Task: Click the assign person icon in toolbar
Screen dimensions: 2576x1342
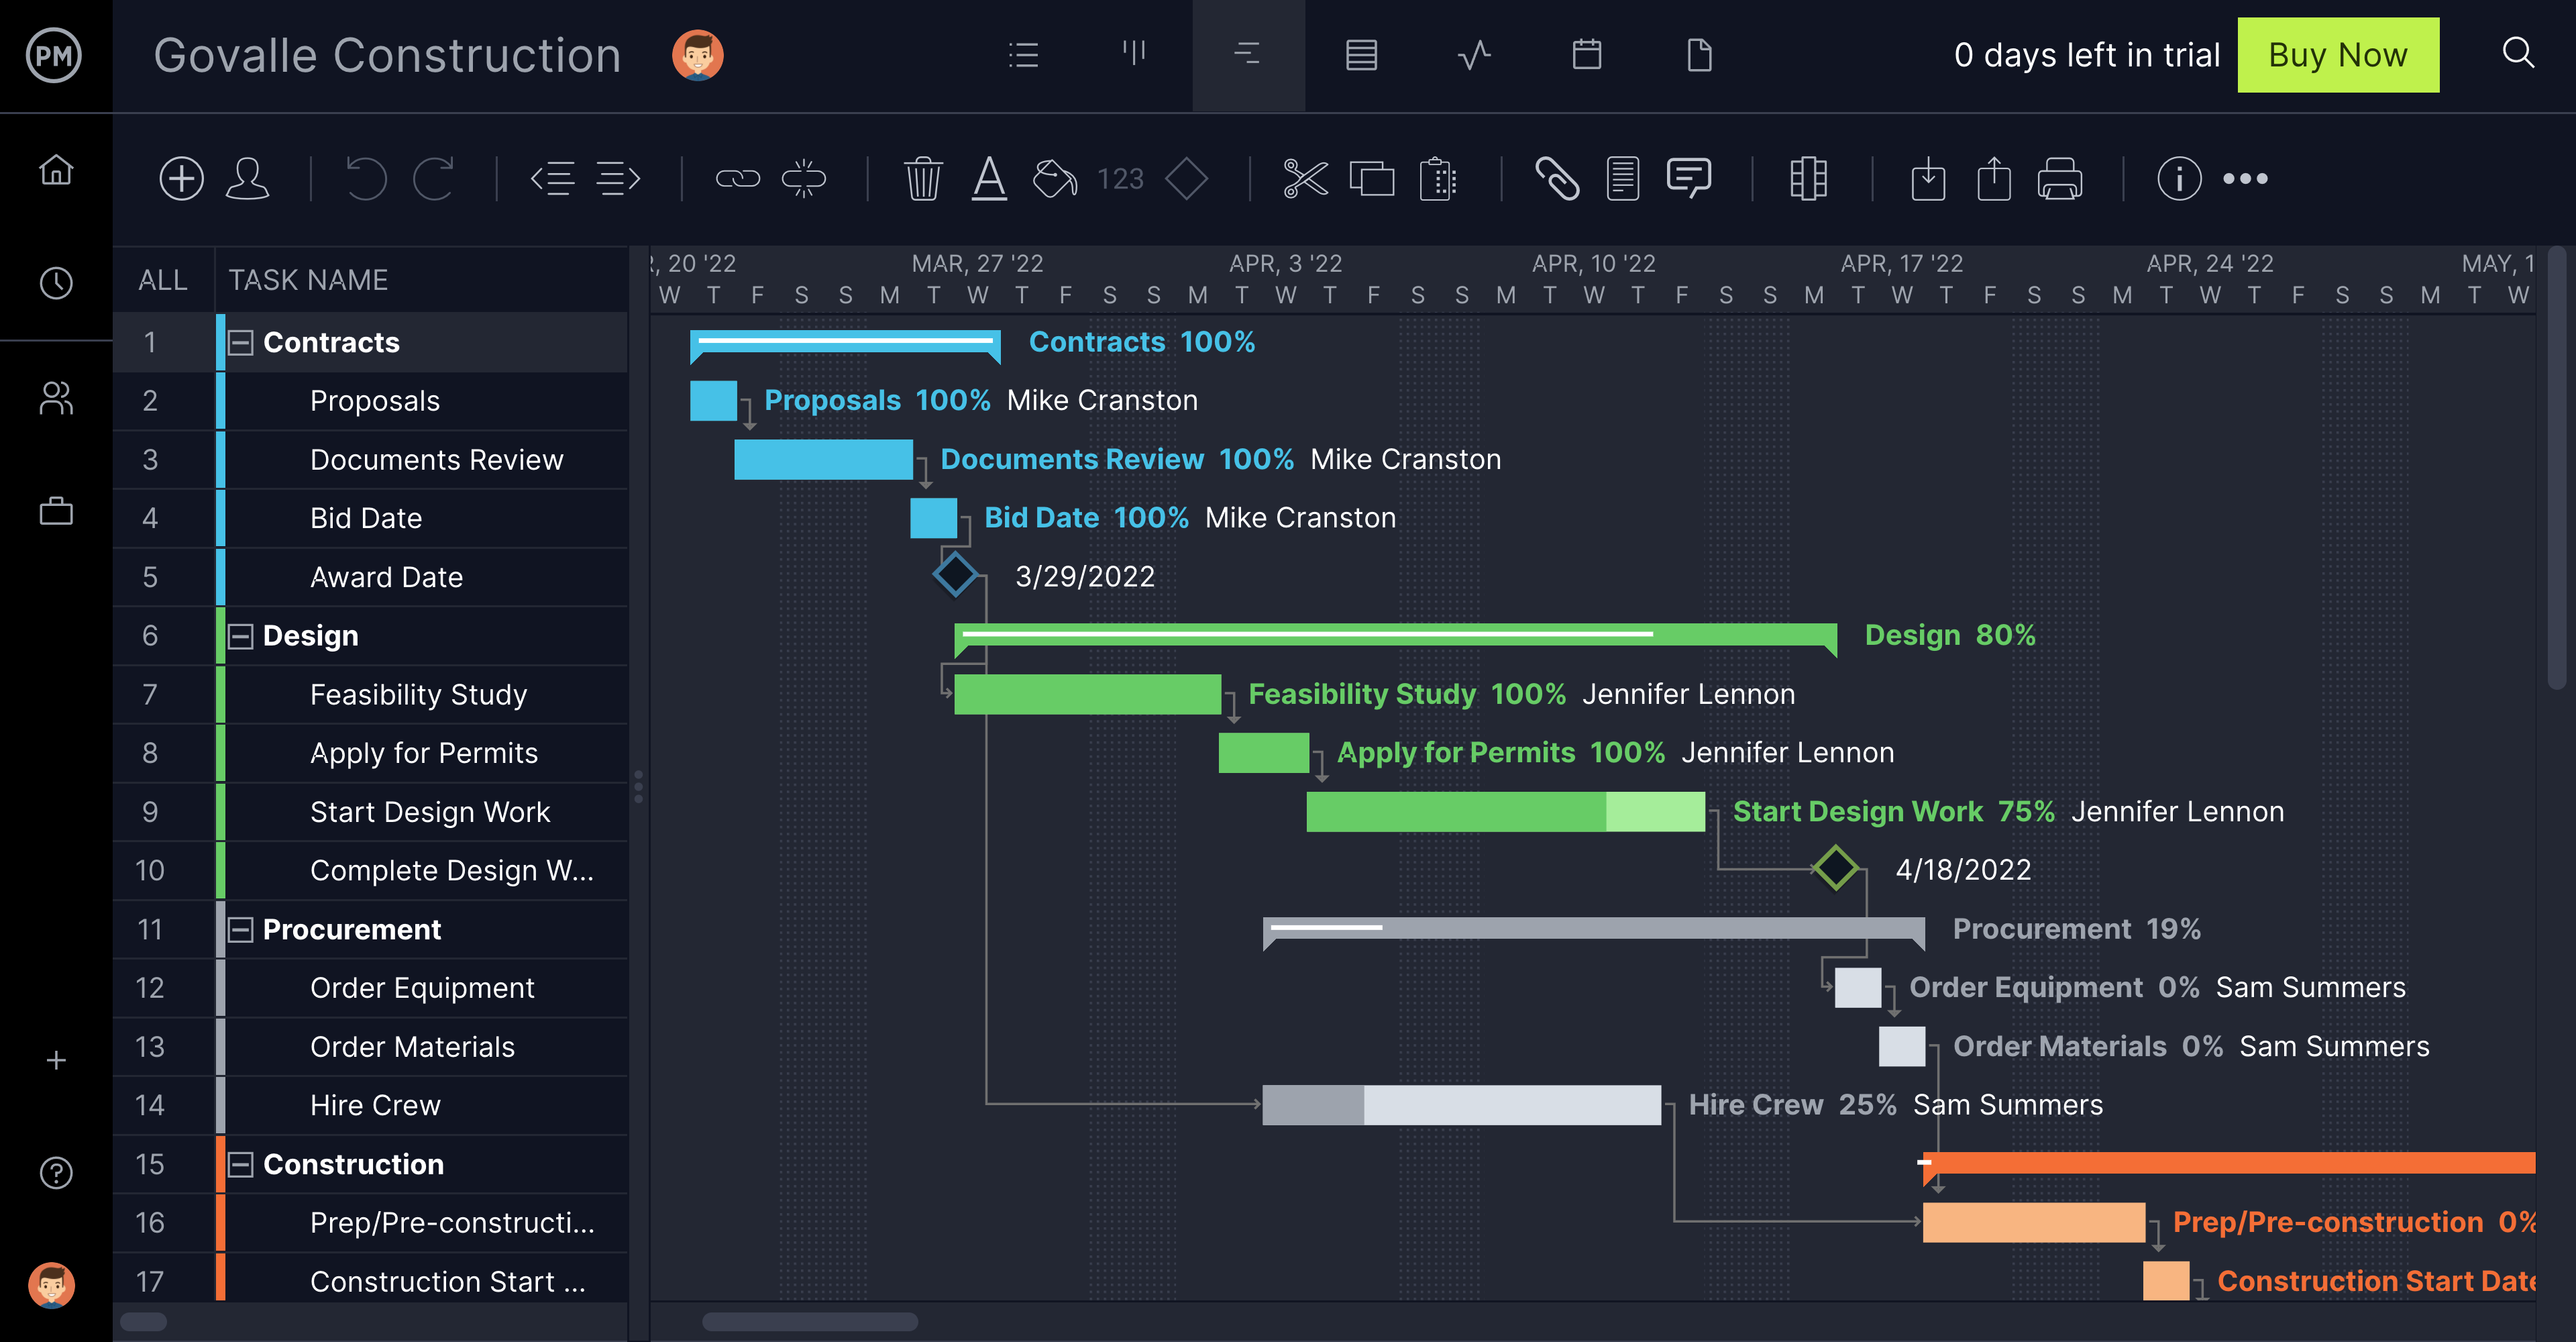Action: 247,180
